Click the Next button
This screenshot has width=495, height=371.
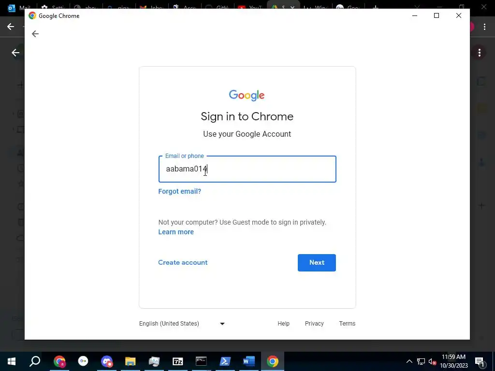(x=317, y=262)
